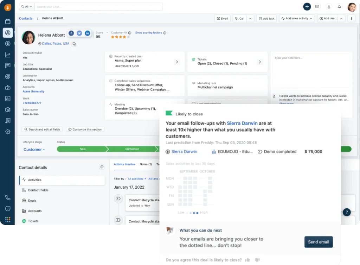
Task: Select Activities in Contact details
Action: point(62,180)
